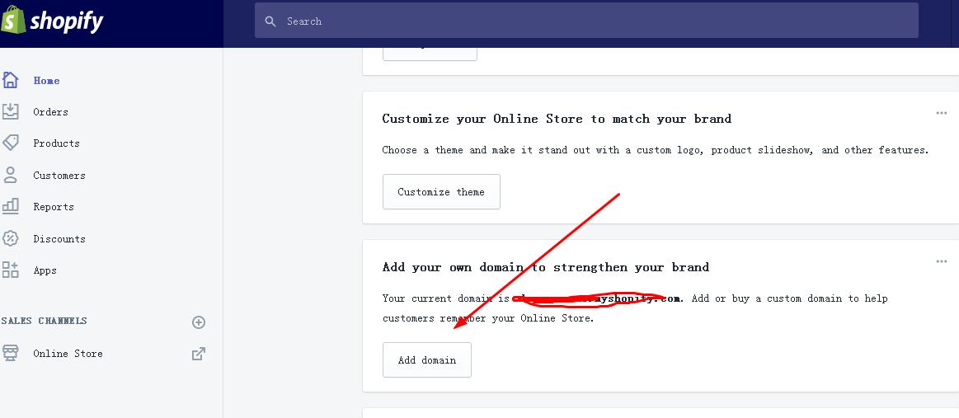
Task: Open the Reports section
Action: pos(54,207)
